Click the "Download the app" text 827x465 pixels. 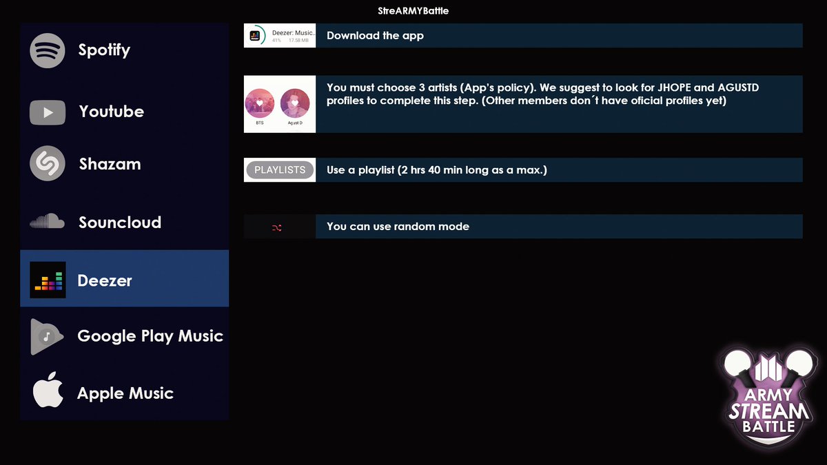375,36
